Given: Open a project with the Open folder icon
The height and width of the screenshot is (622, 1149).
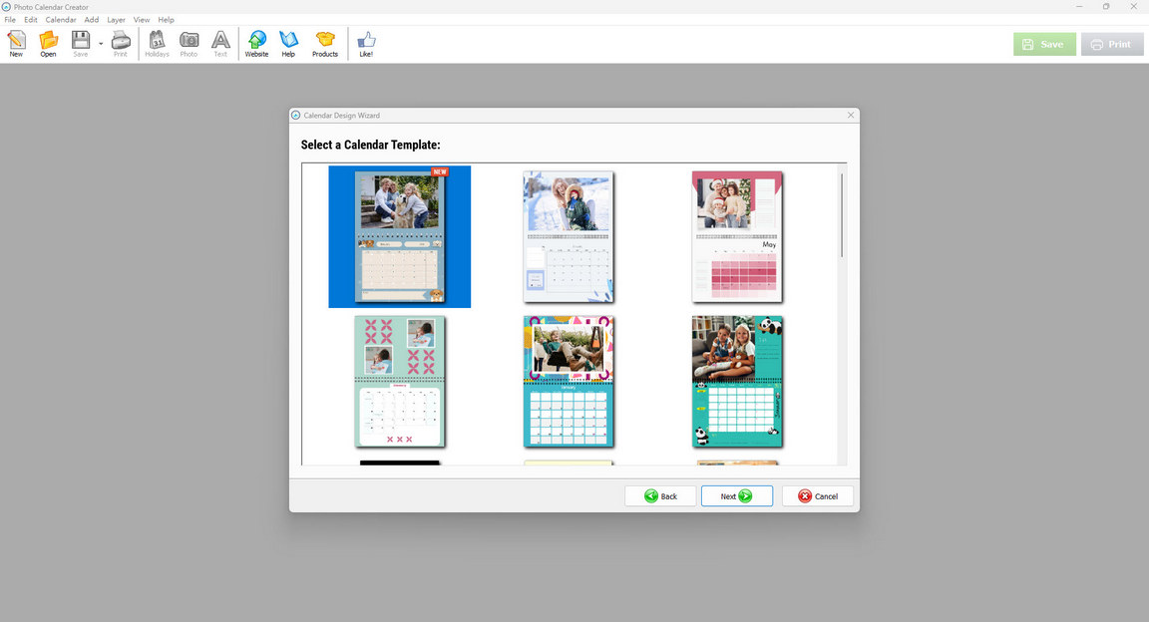Looking at the screenshot, I should (x=48, y=44).
